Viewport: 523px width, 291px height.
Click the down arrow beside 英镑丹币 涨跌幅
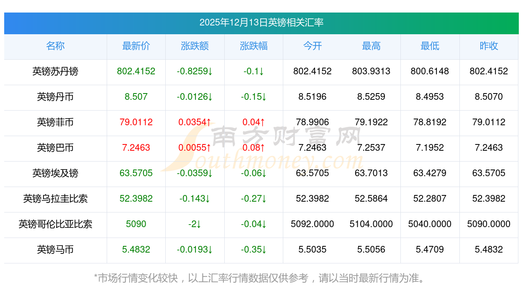pos(264,97)
